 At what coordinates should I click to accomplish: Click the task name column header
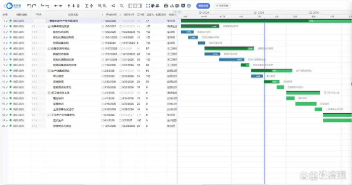coord(73,14)
